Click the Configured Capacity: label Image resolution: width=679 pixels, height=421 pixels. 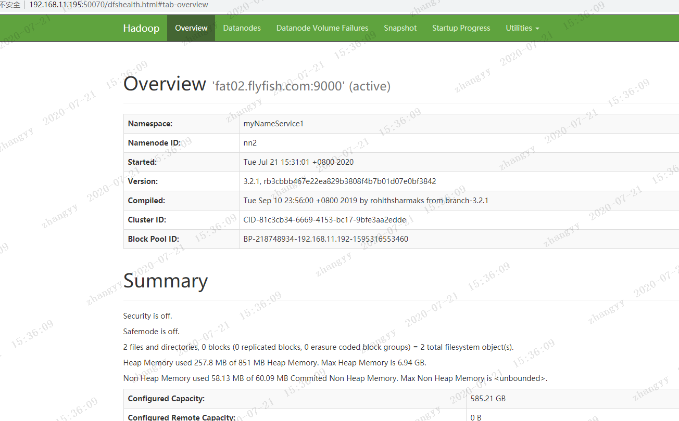[x=166, y=399]
